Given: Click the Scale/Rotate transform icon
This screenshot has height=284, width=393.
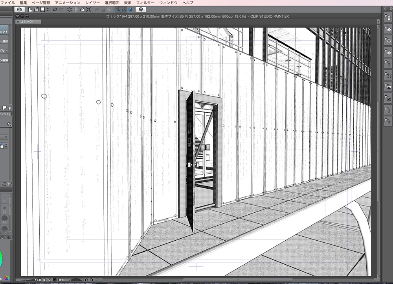Looking at the screenshot, I should click(88, 9).
